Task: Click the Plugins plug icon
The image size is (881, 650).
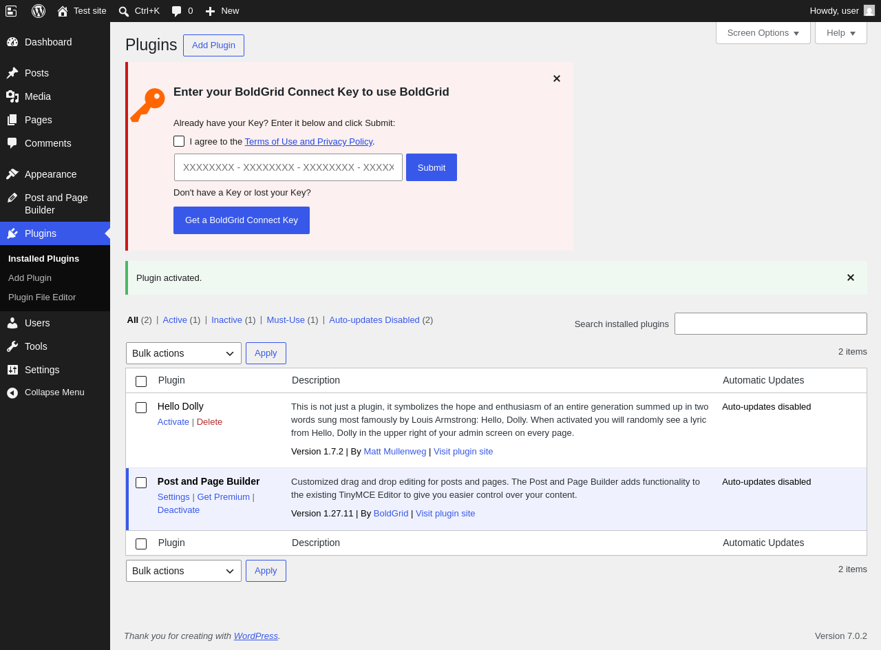Action: click(x=12, y=233)
